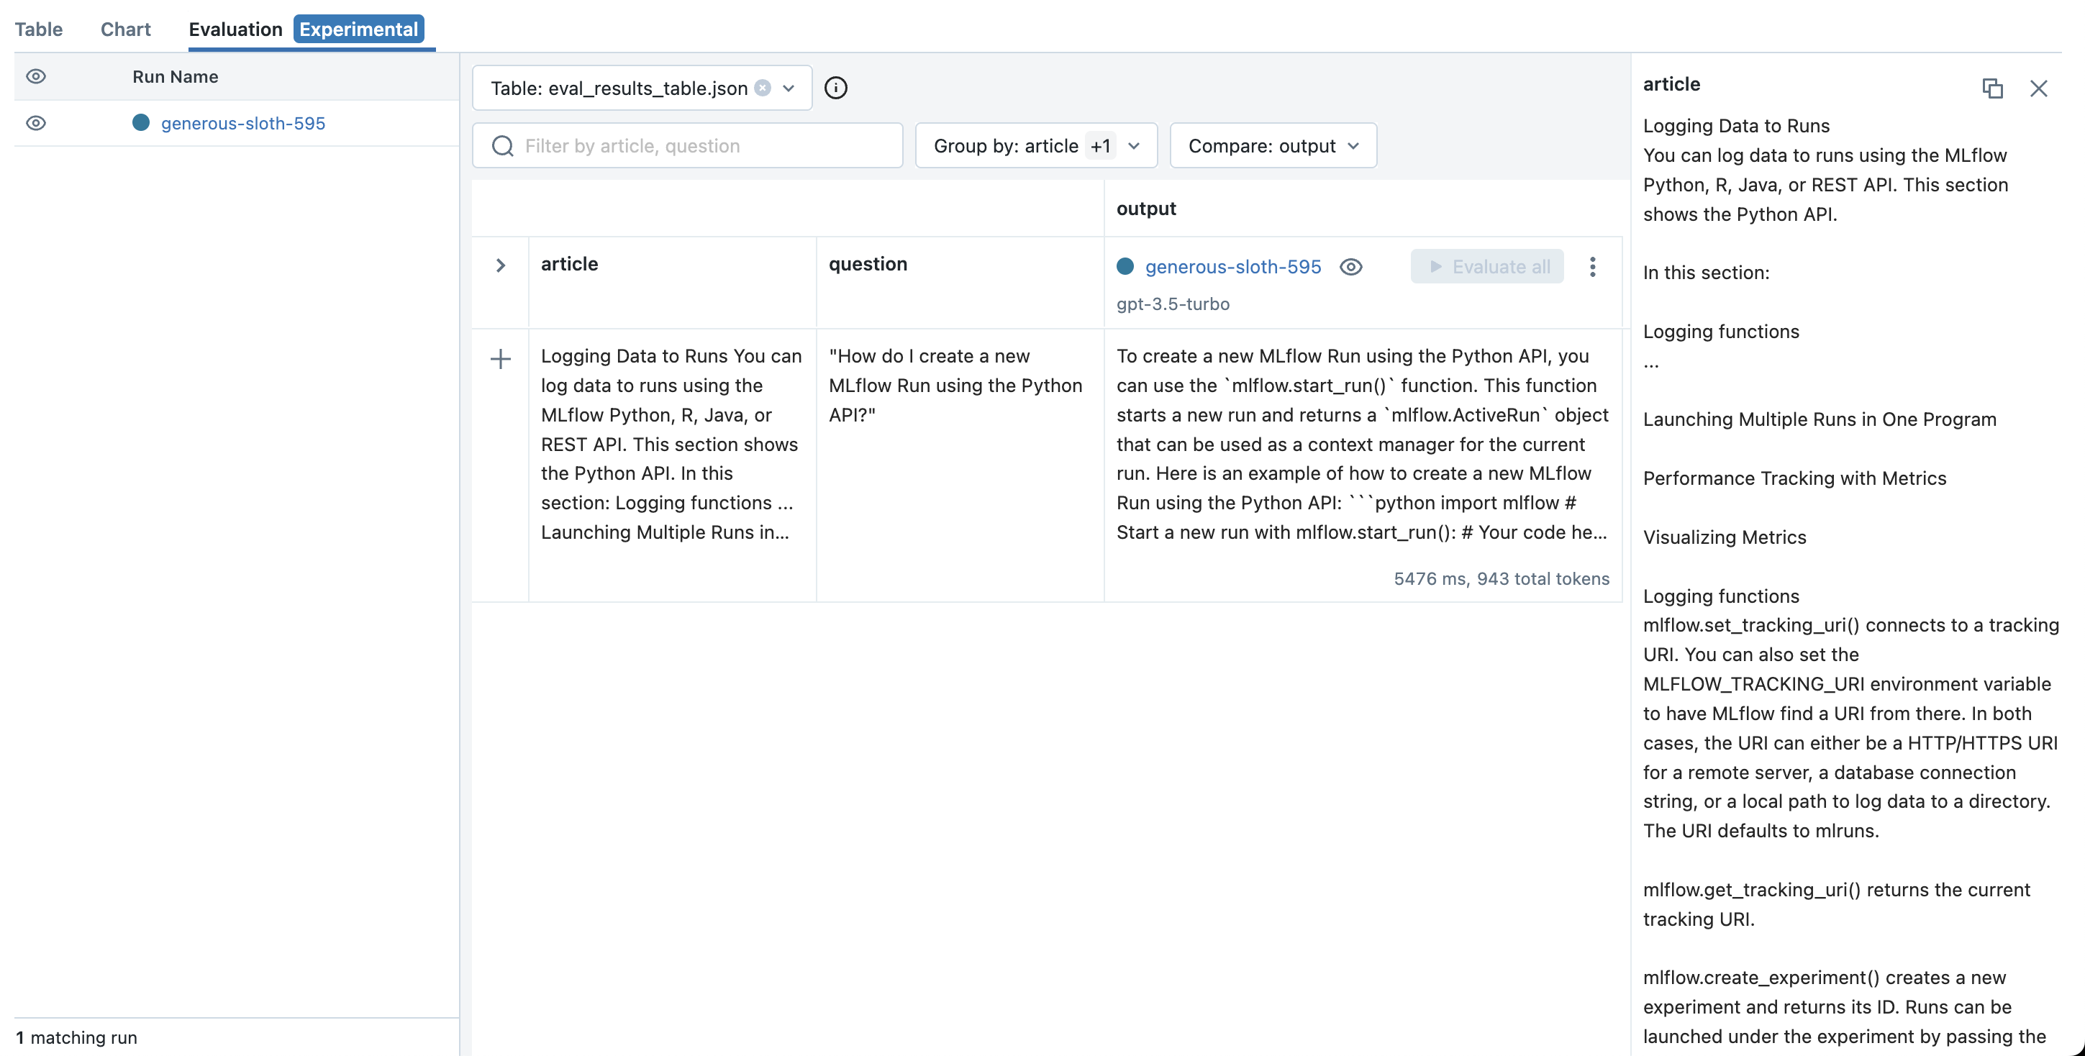Click the plus icon on the article row
This screenshot has width=2085, height=1056.
pyautogui.click(x=500, y=358)
